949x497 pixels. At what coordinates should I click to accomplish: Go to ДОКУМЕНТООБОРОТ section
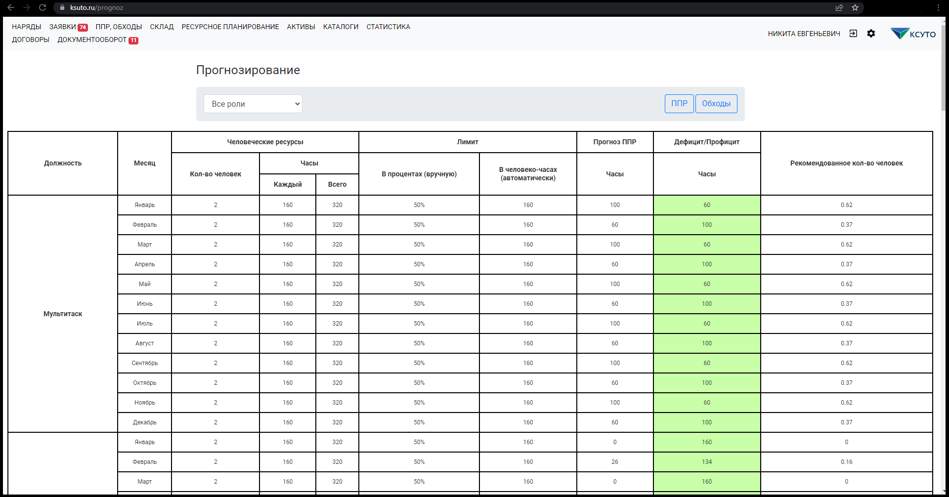[97, 40]
